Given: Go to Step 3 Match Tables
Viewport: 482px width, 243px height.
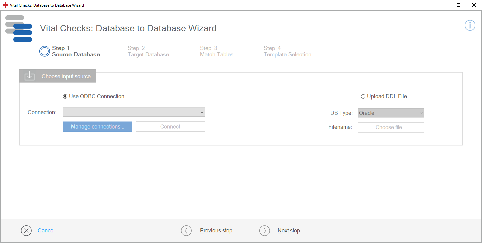Looking at the screenshot, I should (x=216, y=51).
